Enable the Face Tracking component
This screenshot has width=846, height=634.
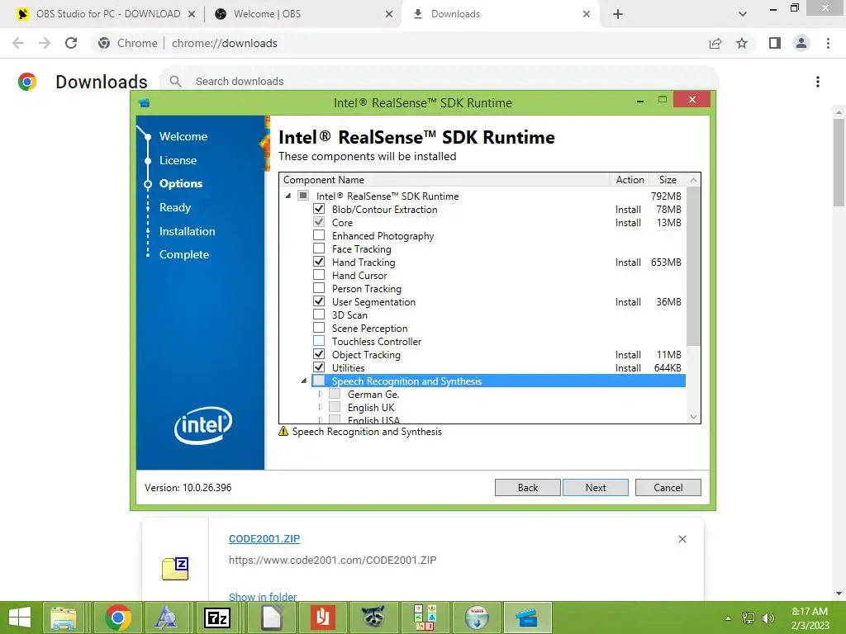(x=319, y=248)
